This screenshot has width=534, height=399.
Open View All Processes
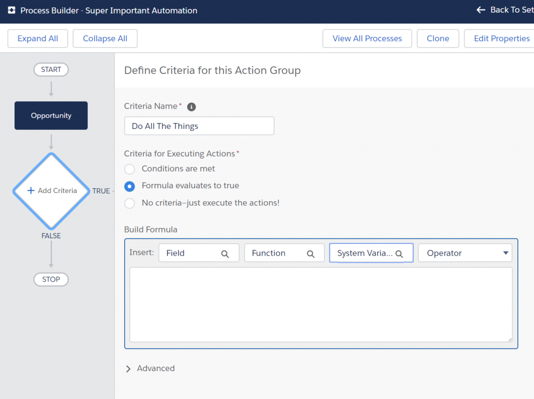[x=367, y=39]
